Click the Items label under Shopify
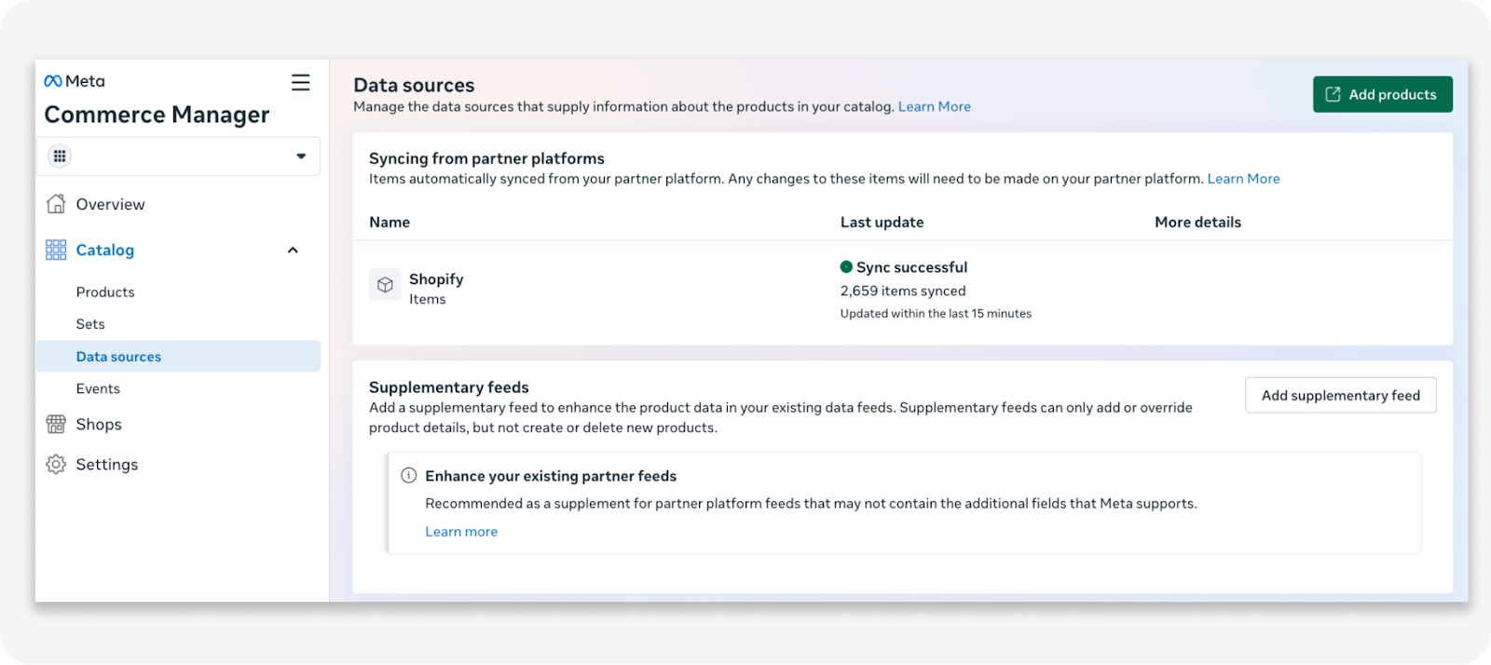The height and width of the screenshot is (665, 1491). click(427, 299)
